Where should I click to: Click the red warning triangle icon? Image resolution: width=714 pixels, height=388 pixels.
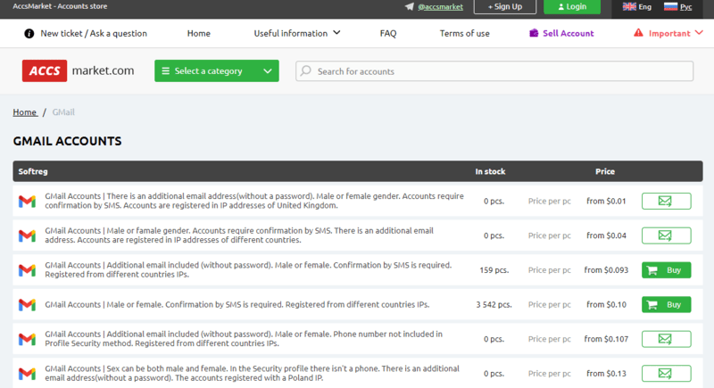click(638, 33)
